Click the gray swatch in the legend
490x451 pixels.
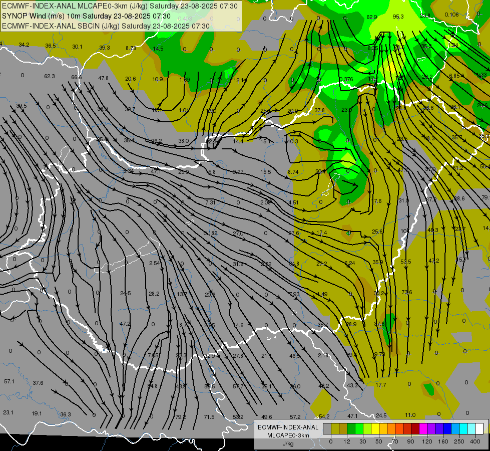point(327,428)
